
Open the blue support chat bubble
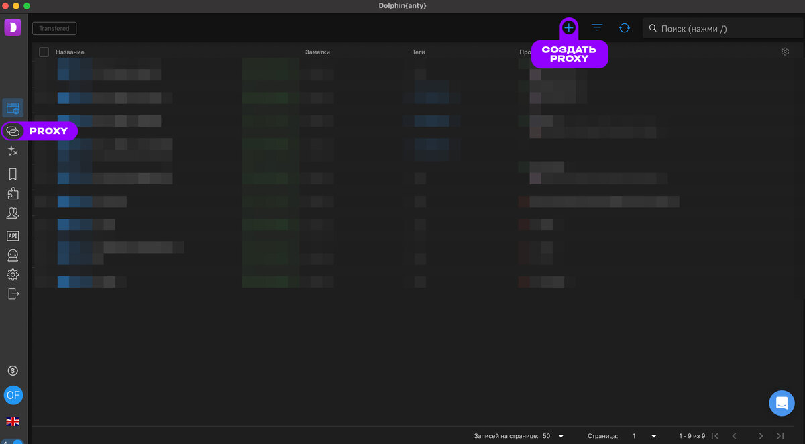click(782, 403)
